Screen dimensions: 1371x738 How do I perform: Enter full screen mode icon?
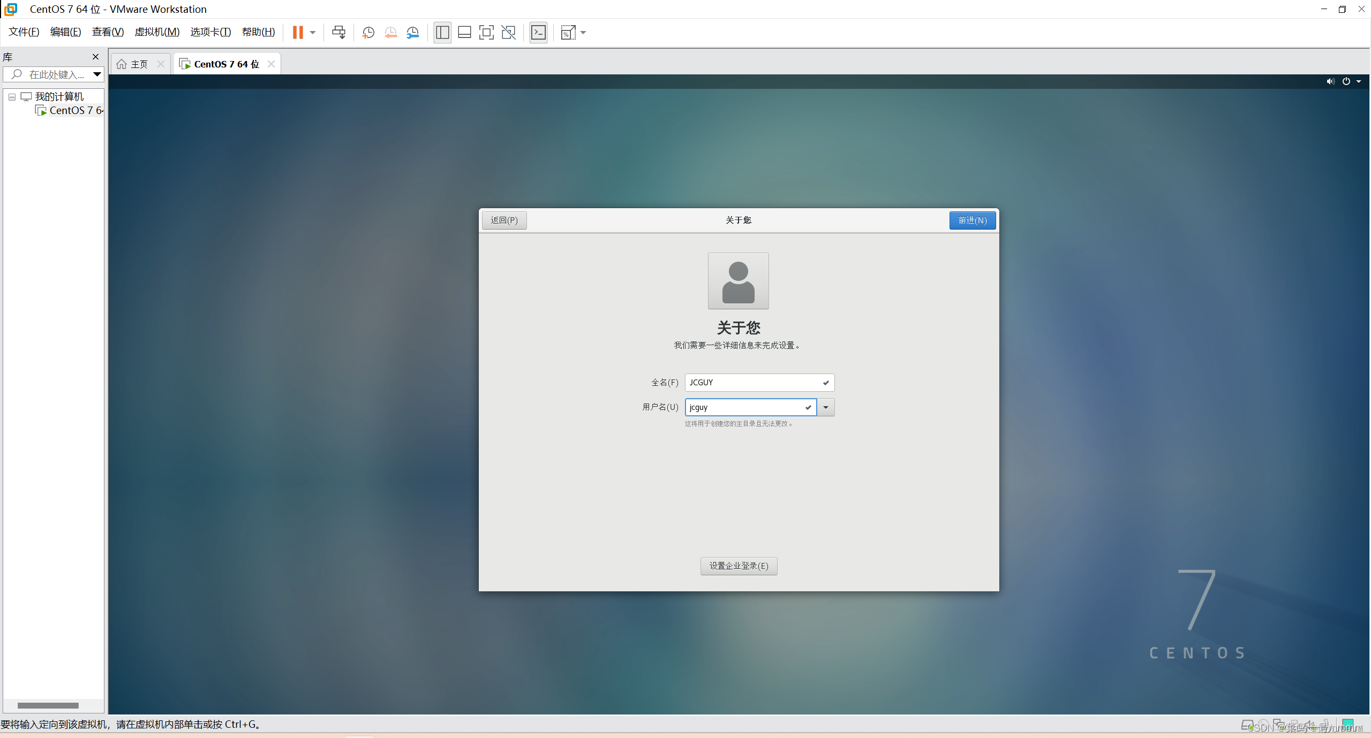[486, 33]
